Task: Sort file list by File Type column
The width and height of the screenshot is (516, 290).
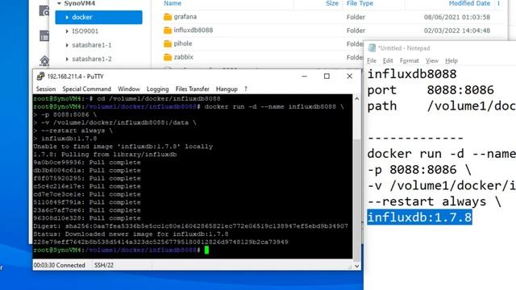Action: 360,3
